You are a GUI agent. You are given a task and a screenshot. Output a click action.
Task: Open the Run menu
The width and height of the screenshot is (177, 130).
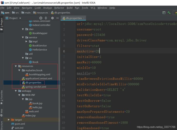coord(77,8)
